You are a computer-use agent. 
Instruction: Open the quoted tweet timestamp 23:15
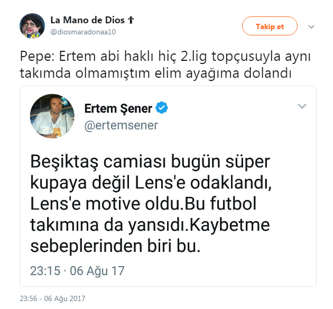[x=45, y=271]
